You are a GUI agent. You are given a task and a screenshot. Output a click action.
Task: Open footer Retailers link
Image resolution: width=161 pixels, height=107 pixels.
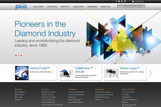click(18, 100)
